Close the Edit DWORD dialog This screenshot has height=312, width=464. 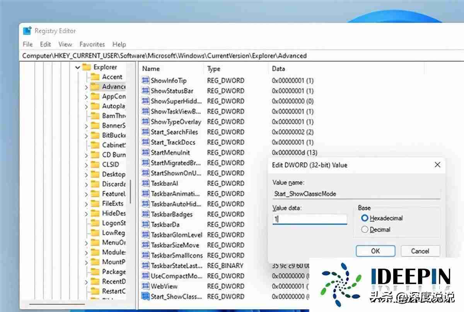pos(437,165)
